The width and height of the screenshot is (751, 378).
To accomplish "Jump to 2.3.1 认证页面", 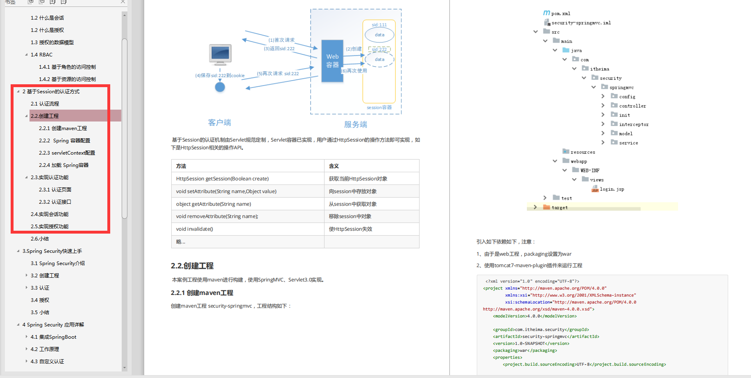I will [x=55, y=190].
